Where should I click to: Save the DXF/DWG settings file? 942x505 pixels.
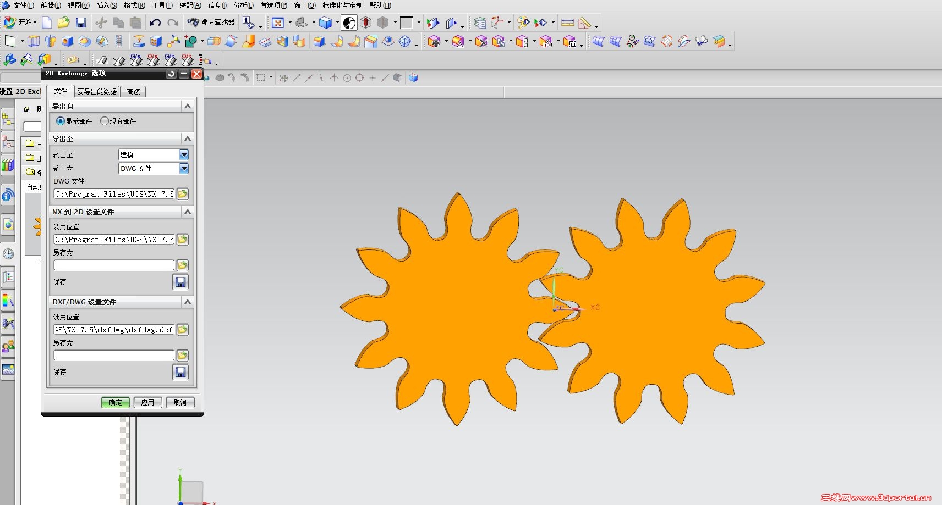[180, 372]
